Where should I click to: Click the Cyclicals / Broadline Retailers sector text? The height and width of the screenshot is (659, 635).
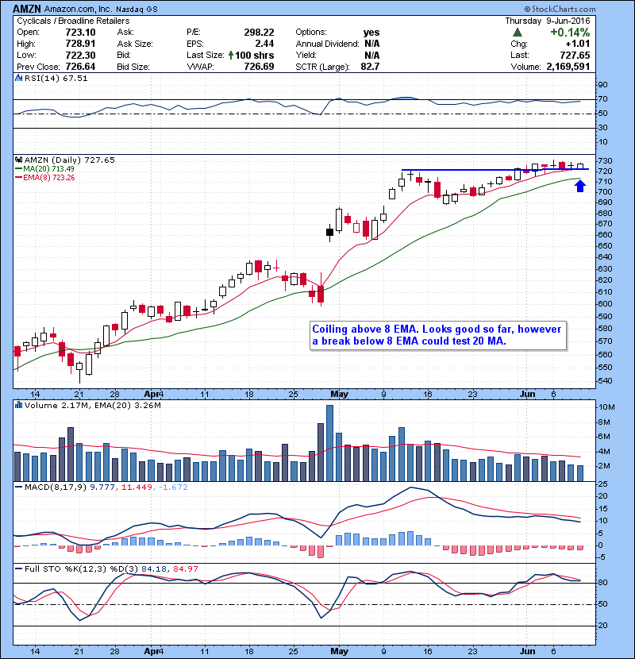click(73, 21)
